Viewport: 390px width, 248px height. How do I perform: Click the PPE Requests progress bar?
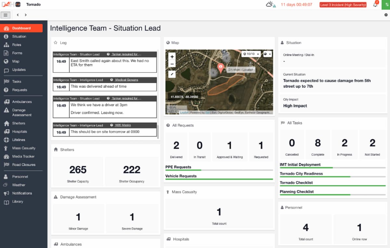pyautogui.click(x=219, y=170)
